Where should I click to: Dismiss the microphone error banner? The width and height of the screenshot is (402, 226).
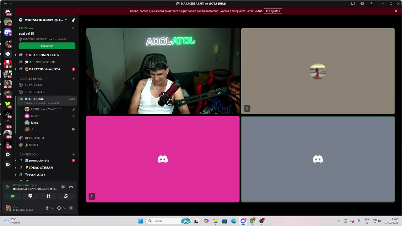click(396, 11)
